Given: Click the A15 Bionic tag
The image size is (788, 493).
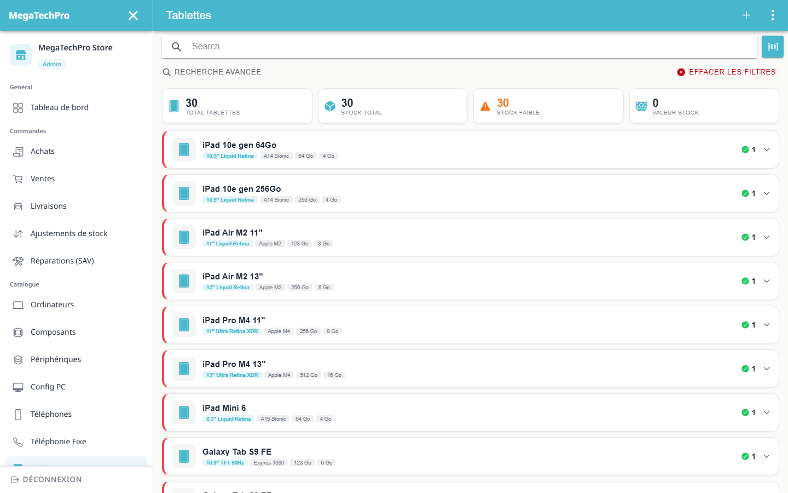Looking at the screenshot, I should point(273,419).
